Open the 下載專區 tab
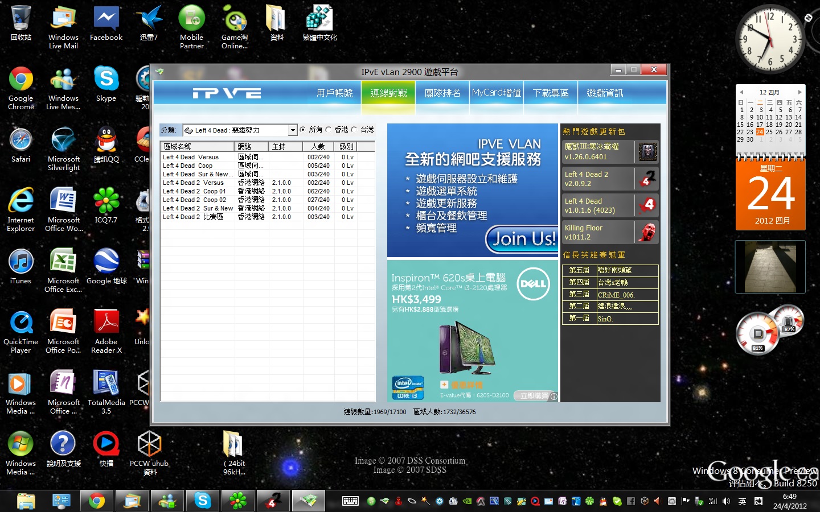The width and height of the screenshot is (820, 512). [x=551, y=93]
